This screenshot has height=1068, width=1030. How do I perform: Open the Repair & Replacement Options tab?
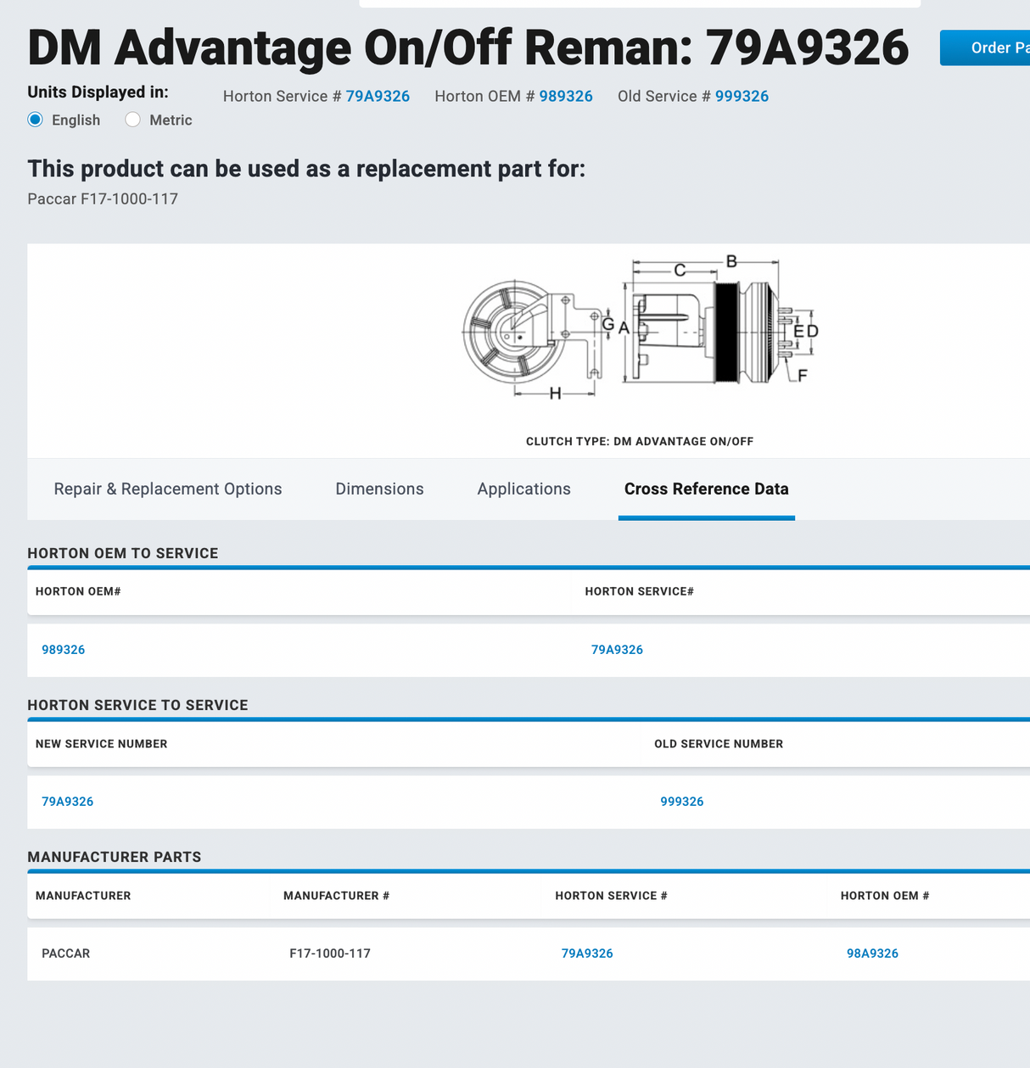(167, 489)
